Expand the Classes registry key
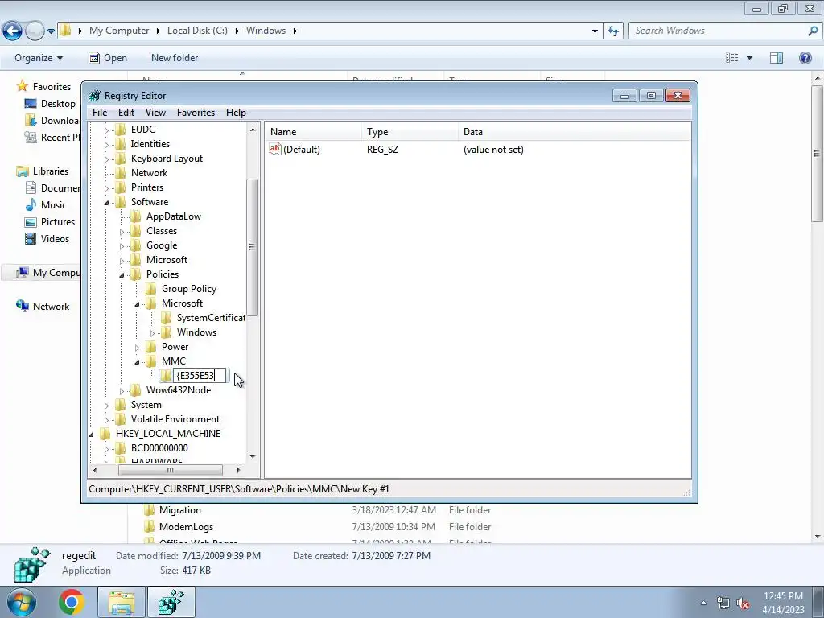The width and height of the screenshot is (824, 618). (122, 232)
